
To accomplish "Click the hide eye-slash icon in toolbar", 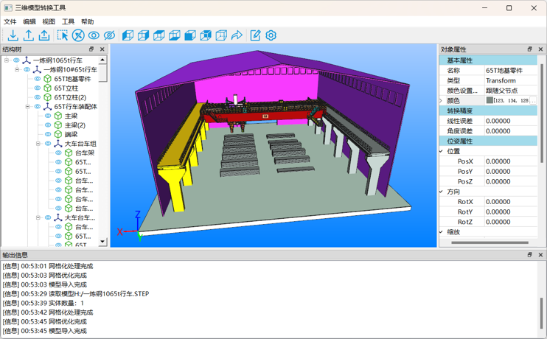I will (110, 35).
